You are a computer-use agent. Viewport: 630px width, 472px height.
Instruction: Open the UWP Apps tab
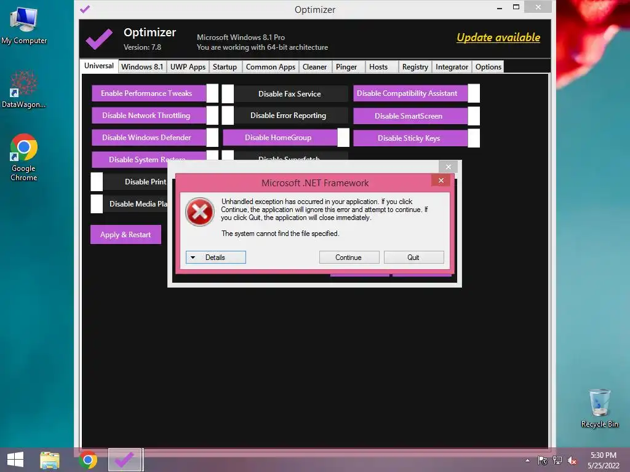188,66
